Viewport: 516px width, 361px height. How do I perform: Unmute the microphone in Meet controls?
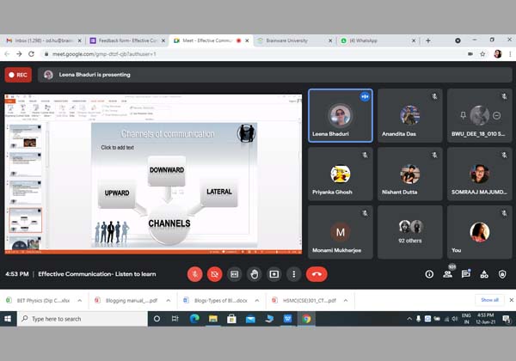point(195,274)
